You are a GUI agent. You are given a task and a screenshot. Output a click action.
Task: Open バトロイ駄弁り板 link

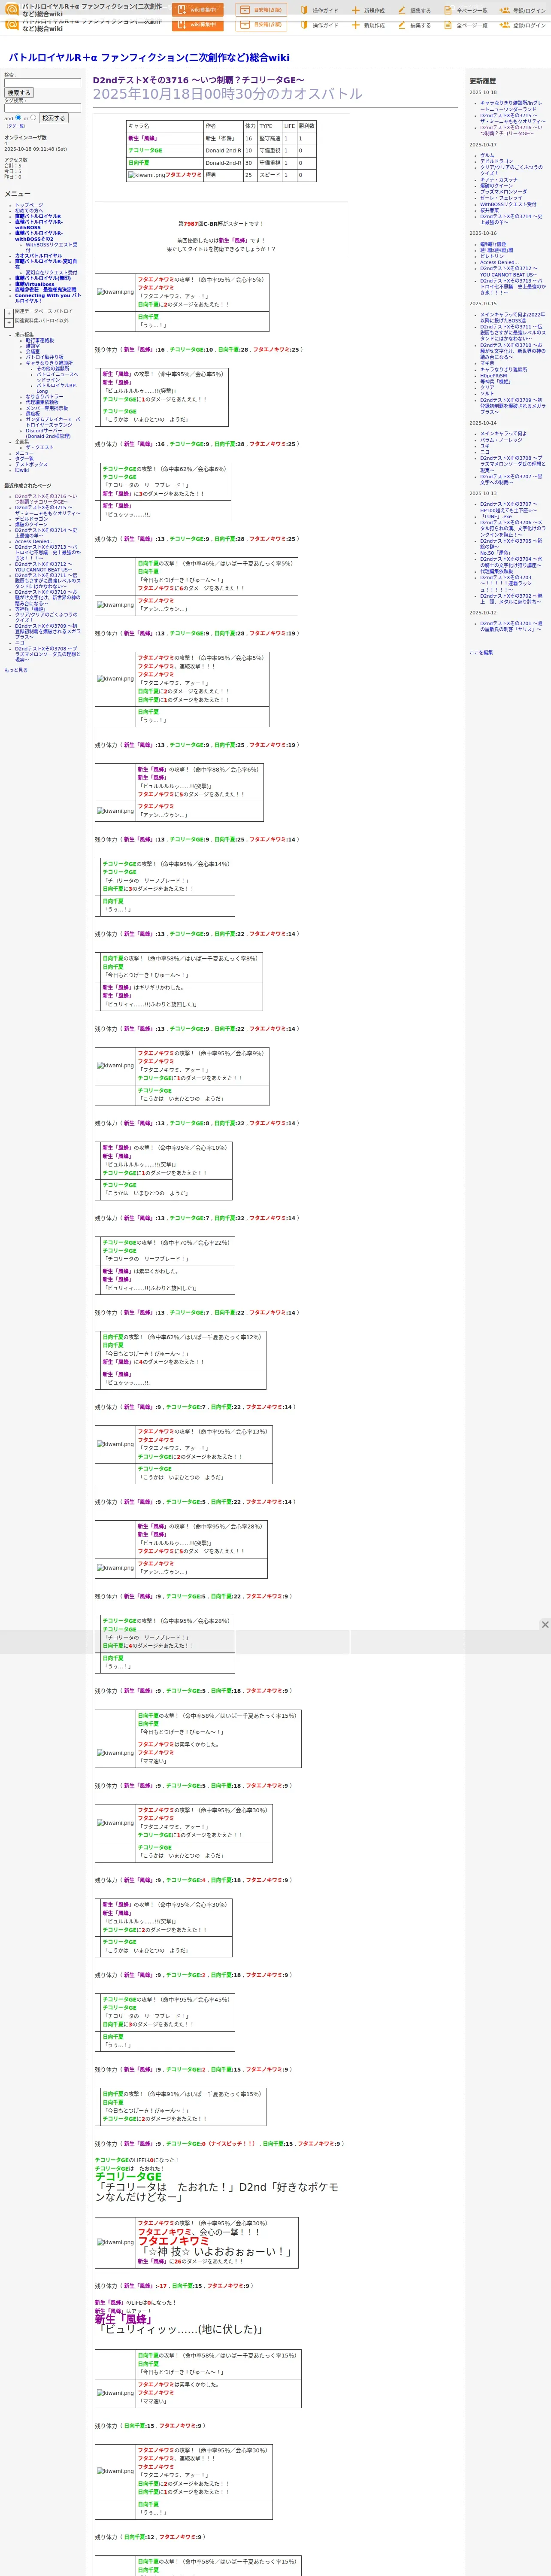[x=45, y=357]
